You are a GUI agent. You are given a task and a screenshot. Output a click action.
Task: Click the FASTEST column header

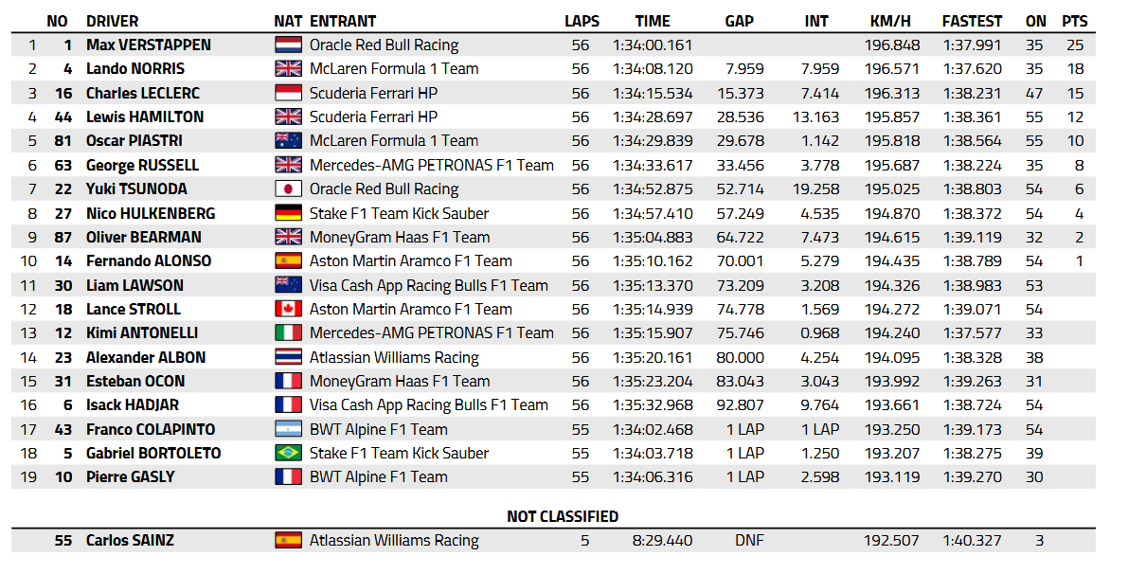(x=972, y=21)
